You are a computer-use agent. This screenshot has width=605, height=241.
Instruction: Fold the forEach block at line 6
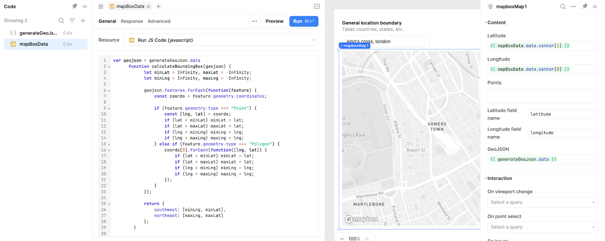click(109, 91)
